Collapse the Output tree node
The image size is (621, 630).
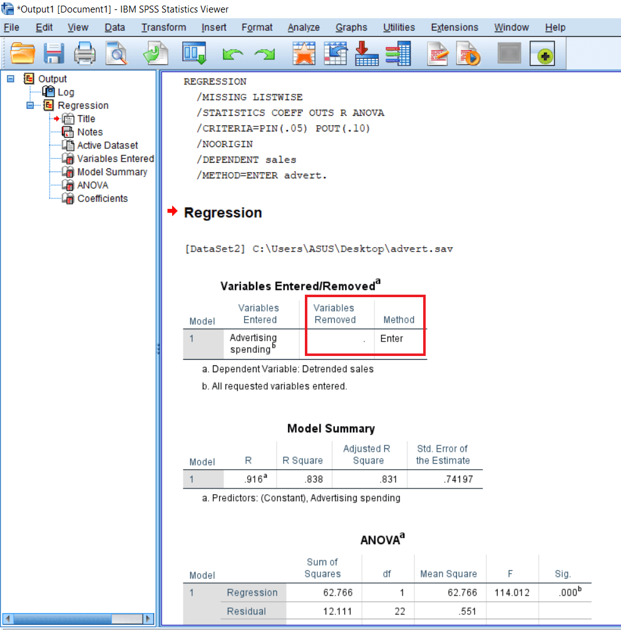(11, 79)
